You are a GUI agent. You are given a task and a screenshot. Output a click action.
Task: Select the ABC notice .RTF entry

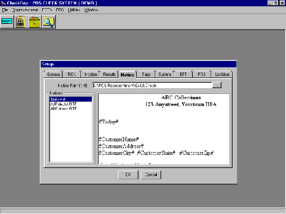coord(71,108)
